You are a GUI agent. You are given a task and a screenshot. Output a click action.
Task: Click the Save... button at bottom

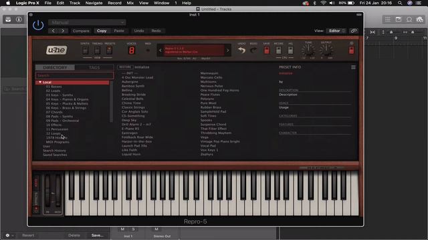pos(98,235)
